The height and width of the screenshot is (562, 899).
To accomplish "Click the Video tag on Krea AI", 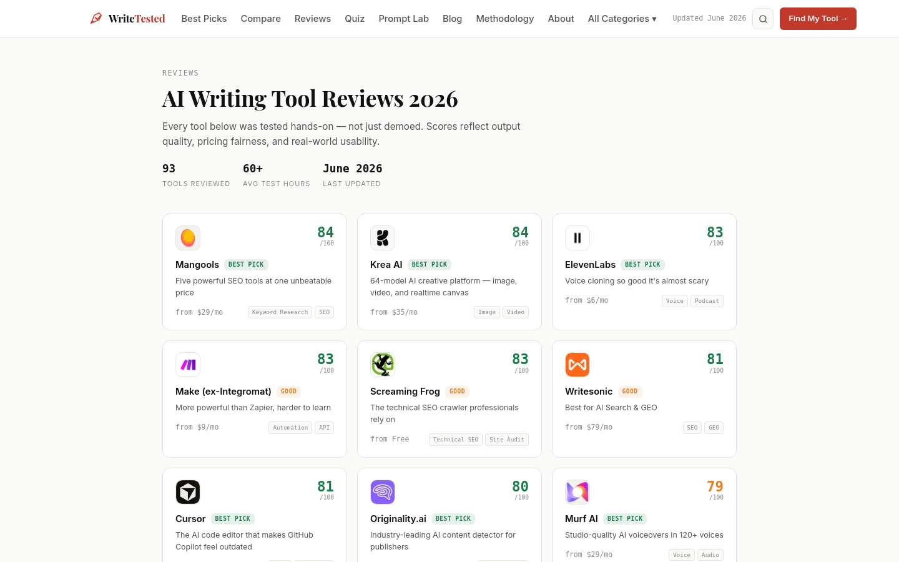I will coord(516,312).
